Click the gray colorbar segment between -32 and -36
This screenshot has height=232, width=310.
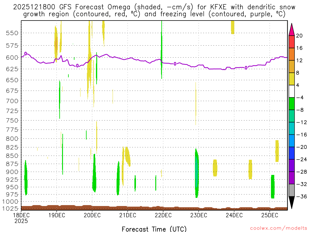click(292, 190)
